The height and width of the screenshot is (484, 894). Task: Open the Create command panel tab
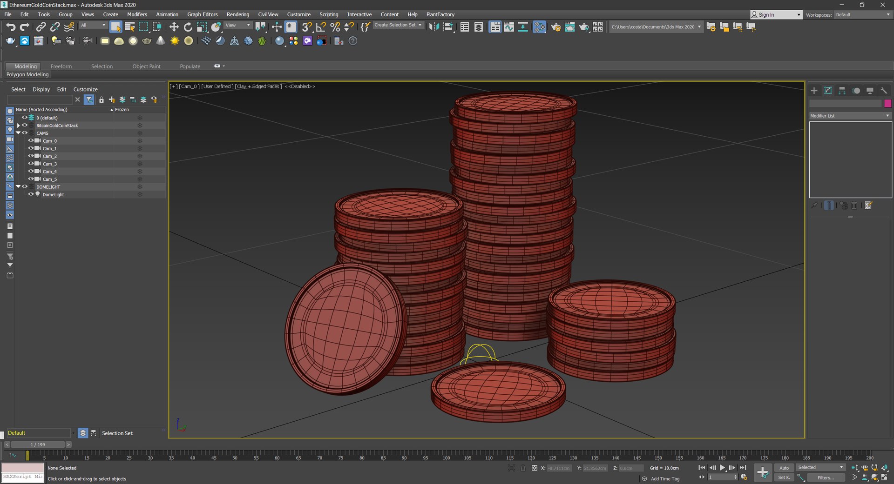coord(814,91)
